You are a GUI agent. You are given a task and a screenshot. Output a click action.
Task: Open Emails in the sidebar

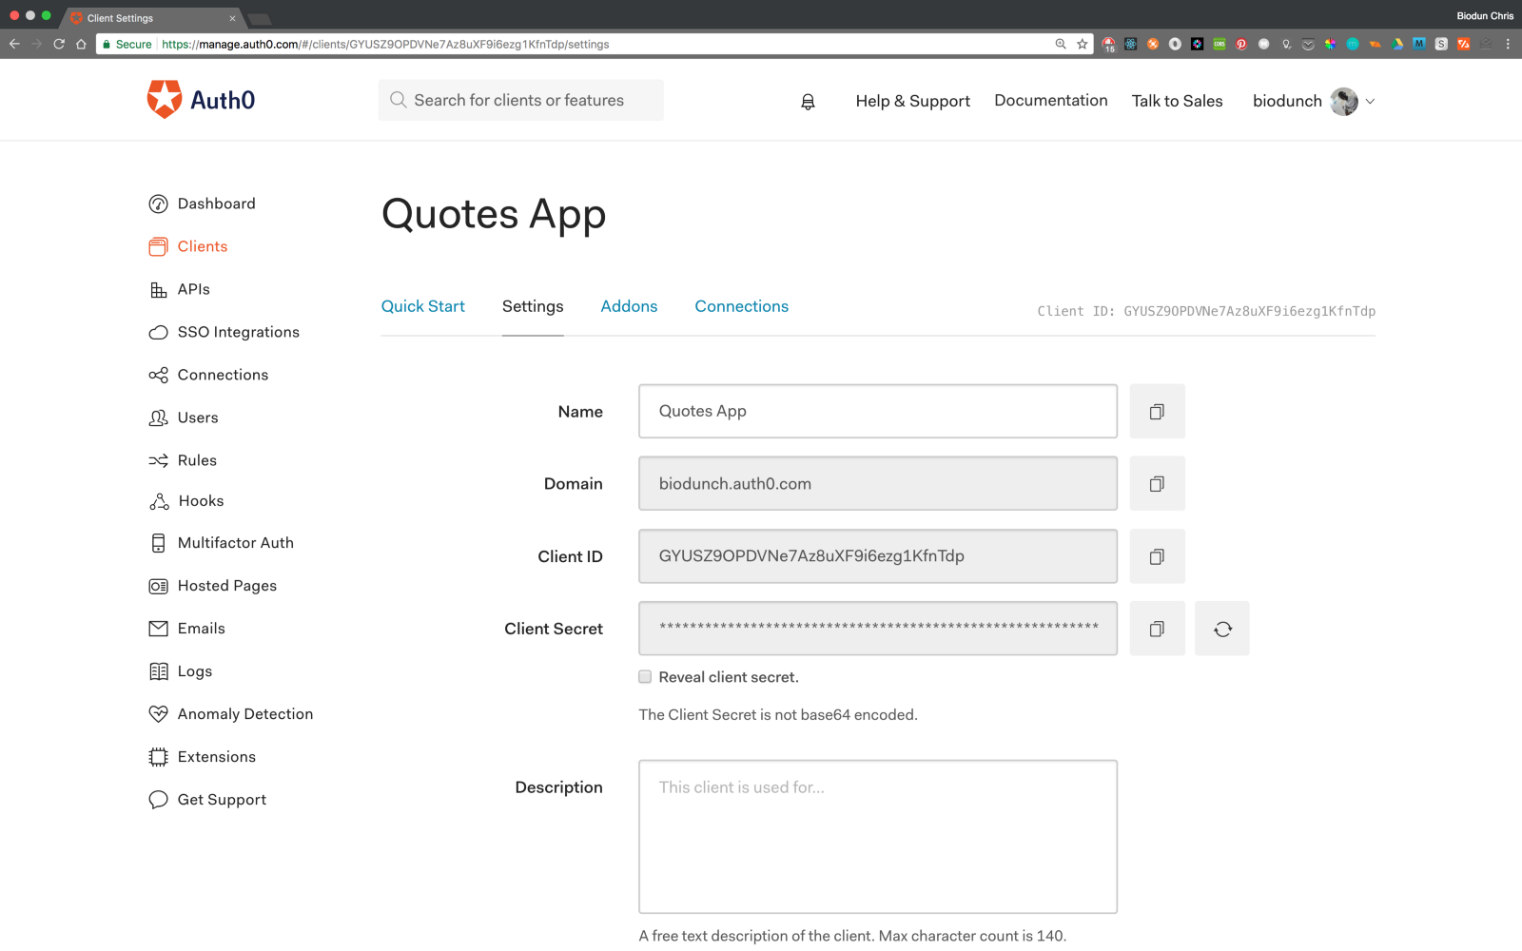[x=187, y=629]
